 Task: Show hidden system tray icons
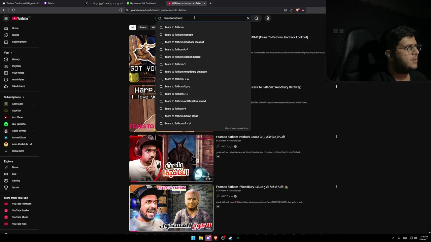(393, 238)
